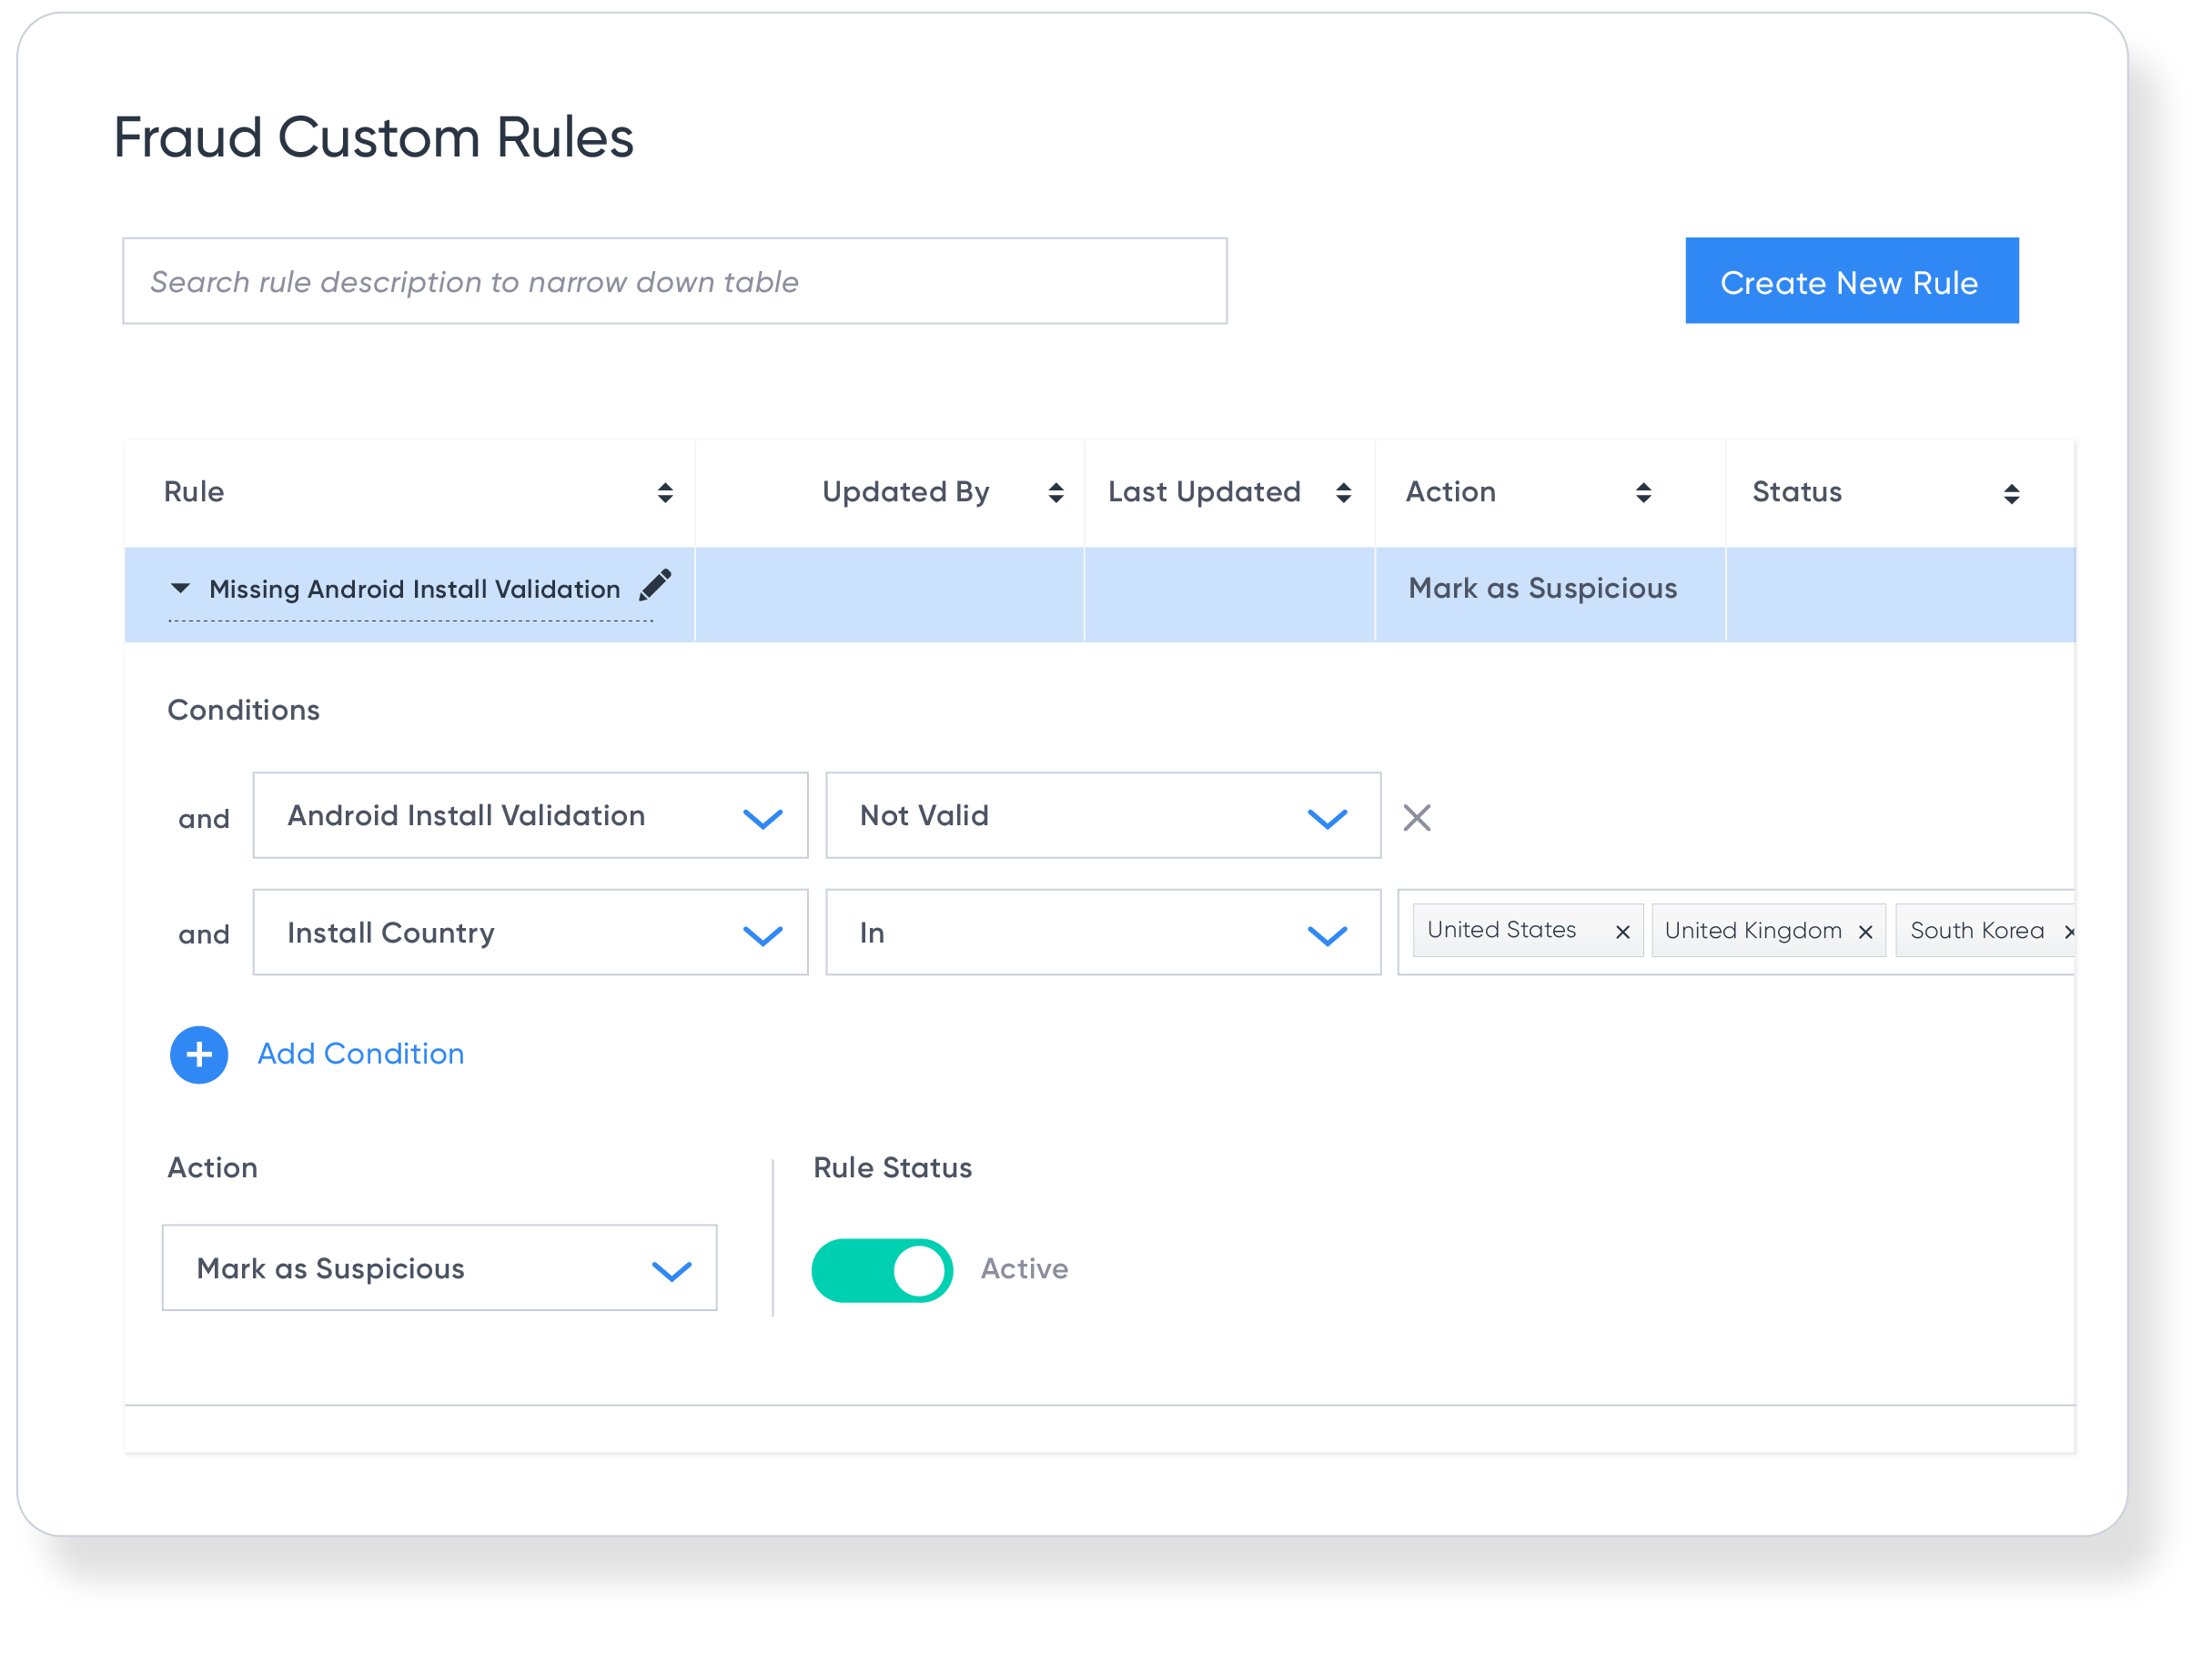The image size is (2212, 1675).
Task: Click the Updated By column header label
Action: pyautogui.click(x=905, y=491)
